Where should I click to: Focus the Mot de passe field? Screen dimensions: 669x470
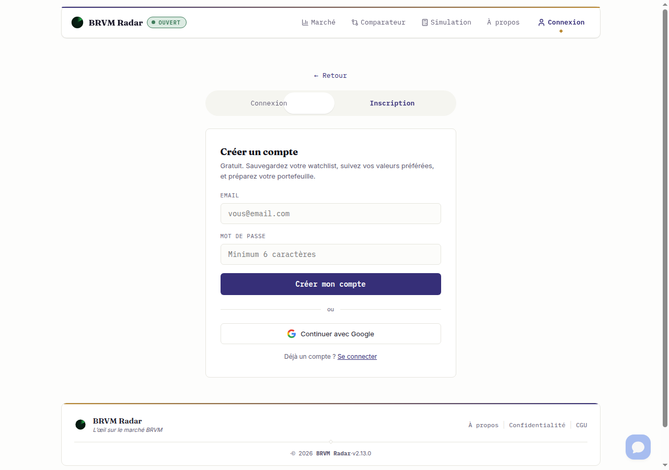[331, 254]
